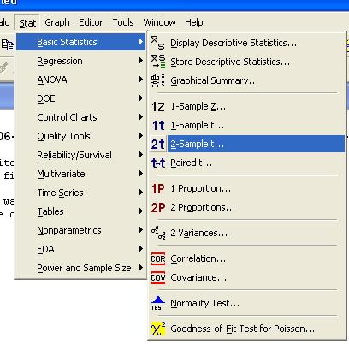Open the Graph menu
The height and width of the screenshot is (350, 349).
[x=57, y=22]
